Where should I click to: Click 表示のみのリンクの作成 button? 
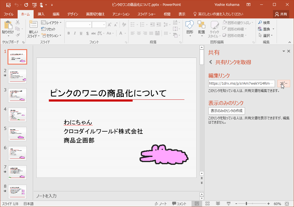(x=227, y=111)
